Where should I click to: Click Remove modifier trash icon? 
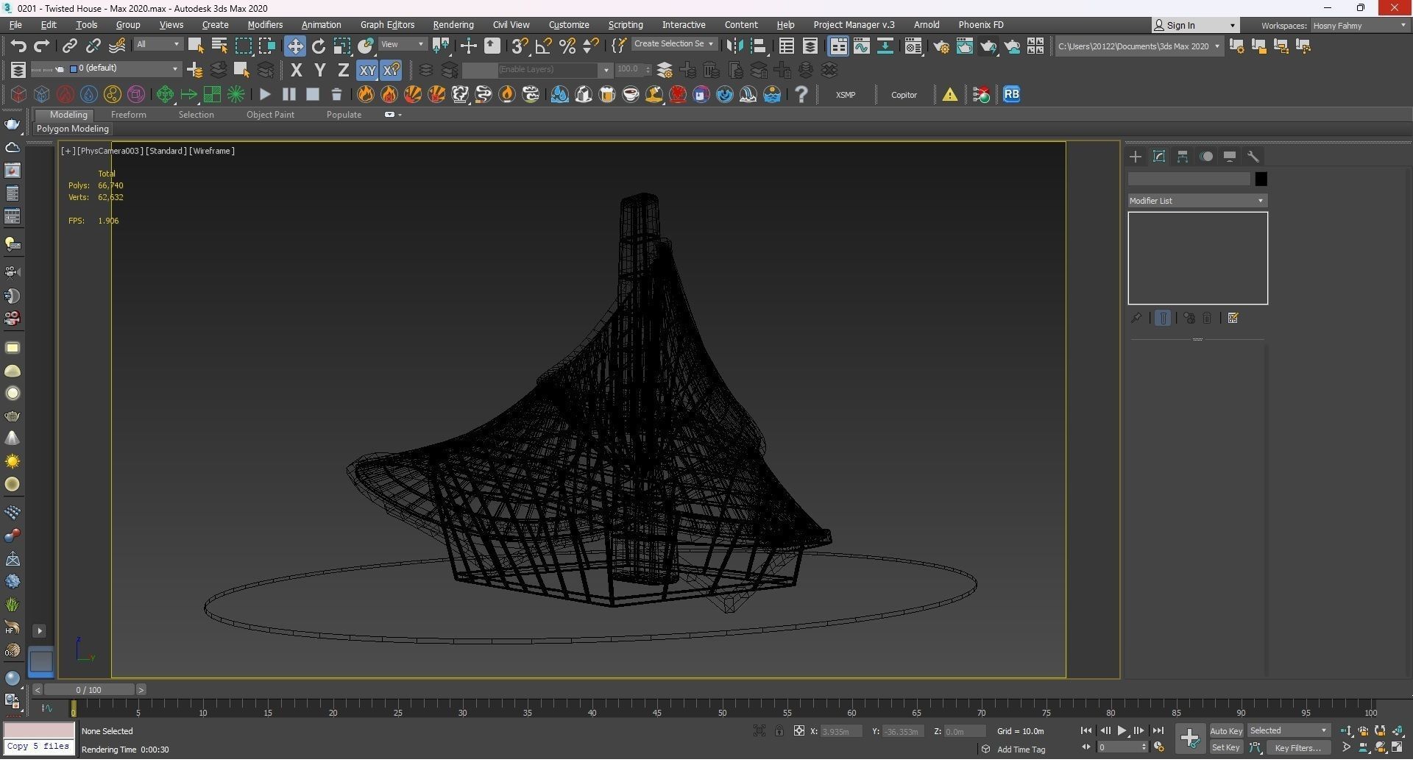1208,318
